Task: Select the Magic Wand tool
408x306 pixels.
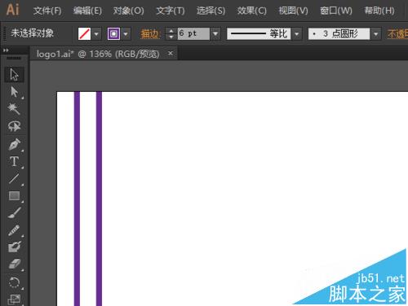Action: pyautogui.click(x=14, y=109)
